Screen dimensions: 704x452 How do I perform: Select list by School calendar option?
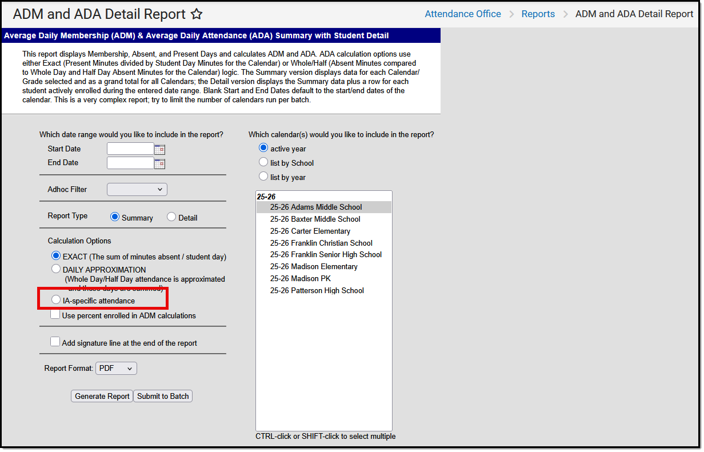(x=263, y=162)
